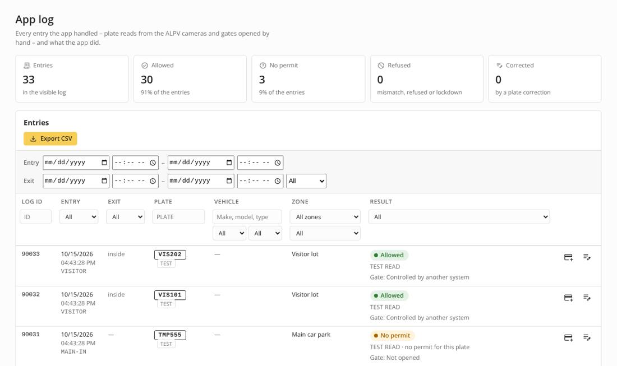Open the RESULT filter dropdown
The width and height of the screenshot is (617, 366).
click(459, 217)
